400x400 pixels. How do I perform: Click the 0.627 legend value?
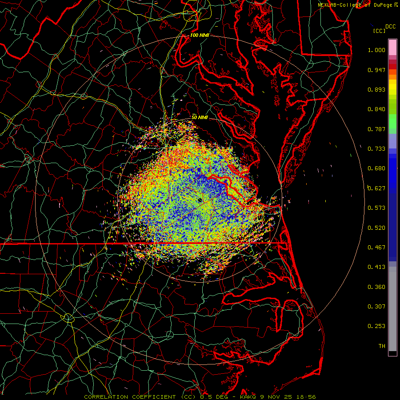[x=376, y=188]
